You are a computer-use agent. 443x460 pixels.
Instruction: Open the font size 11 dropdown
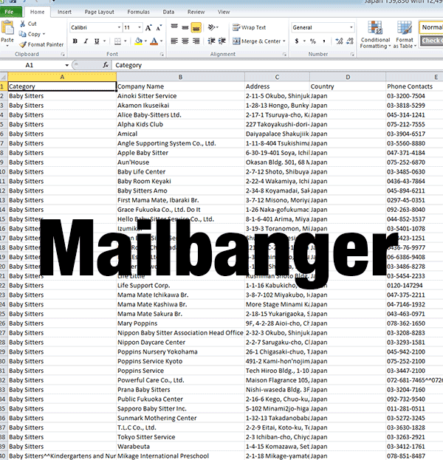(140, 27)
